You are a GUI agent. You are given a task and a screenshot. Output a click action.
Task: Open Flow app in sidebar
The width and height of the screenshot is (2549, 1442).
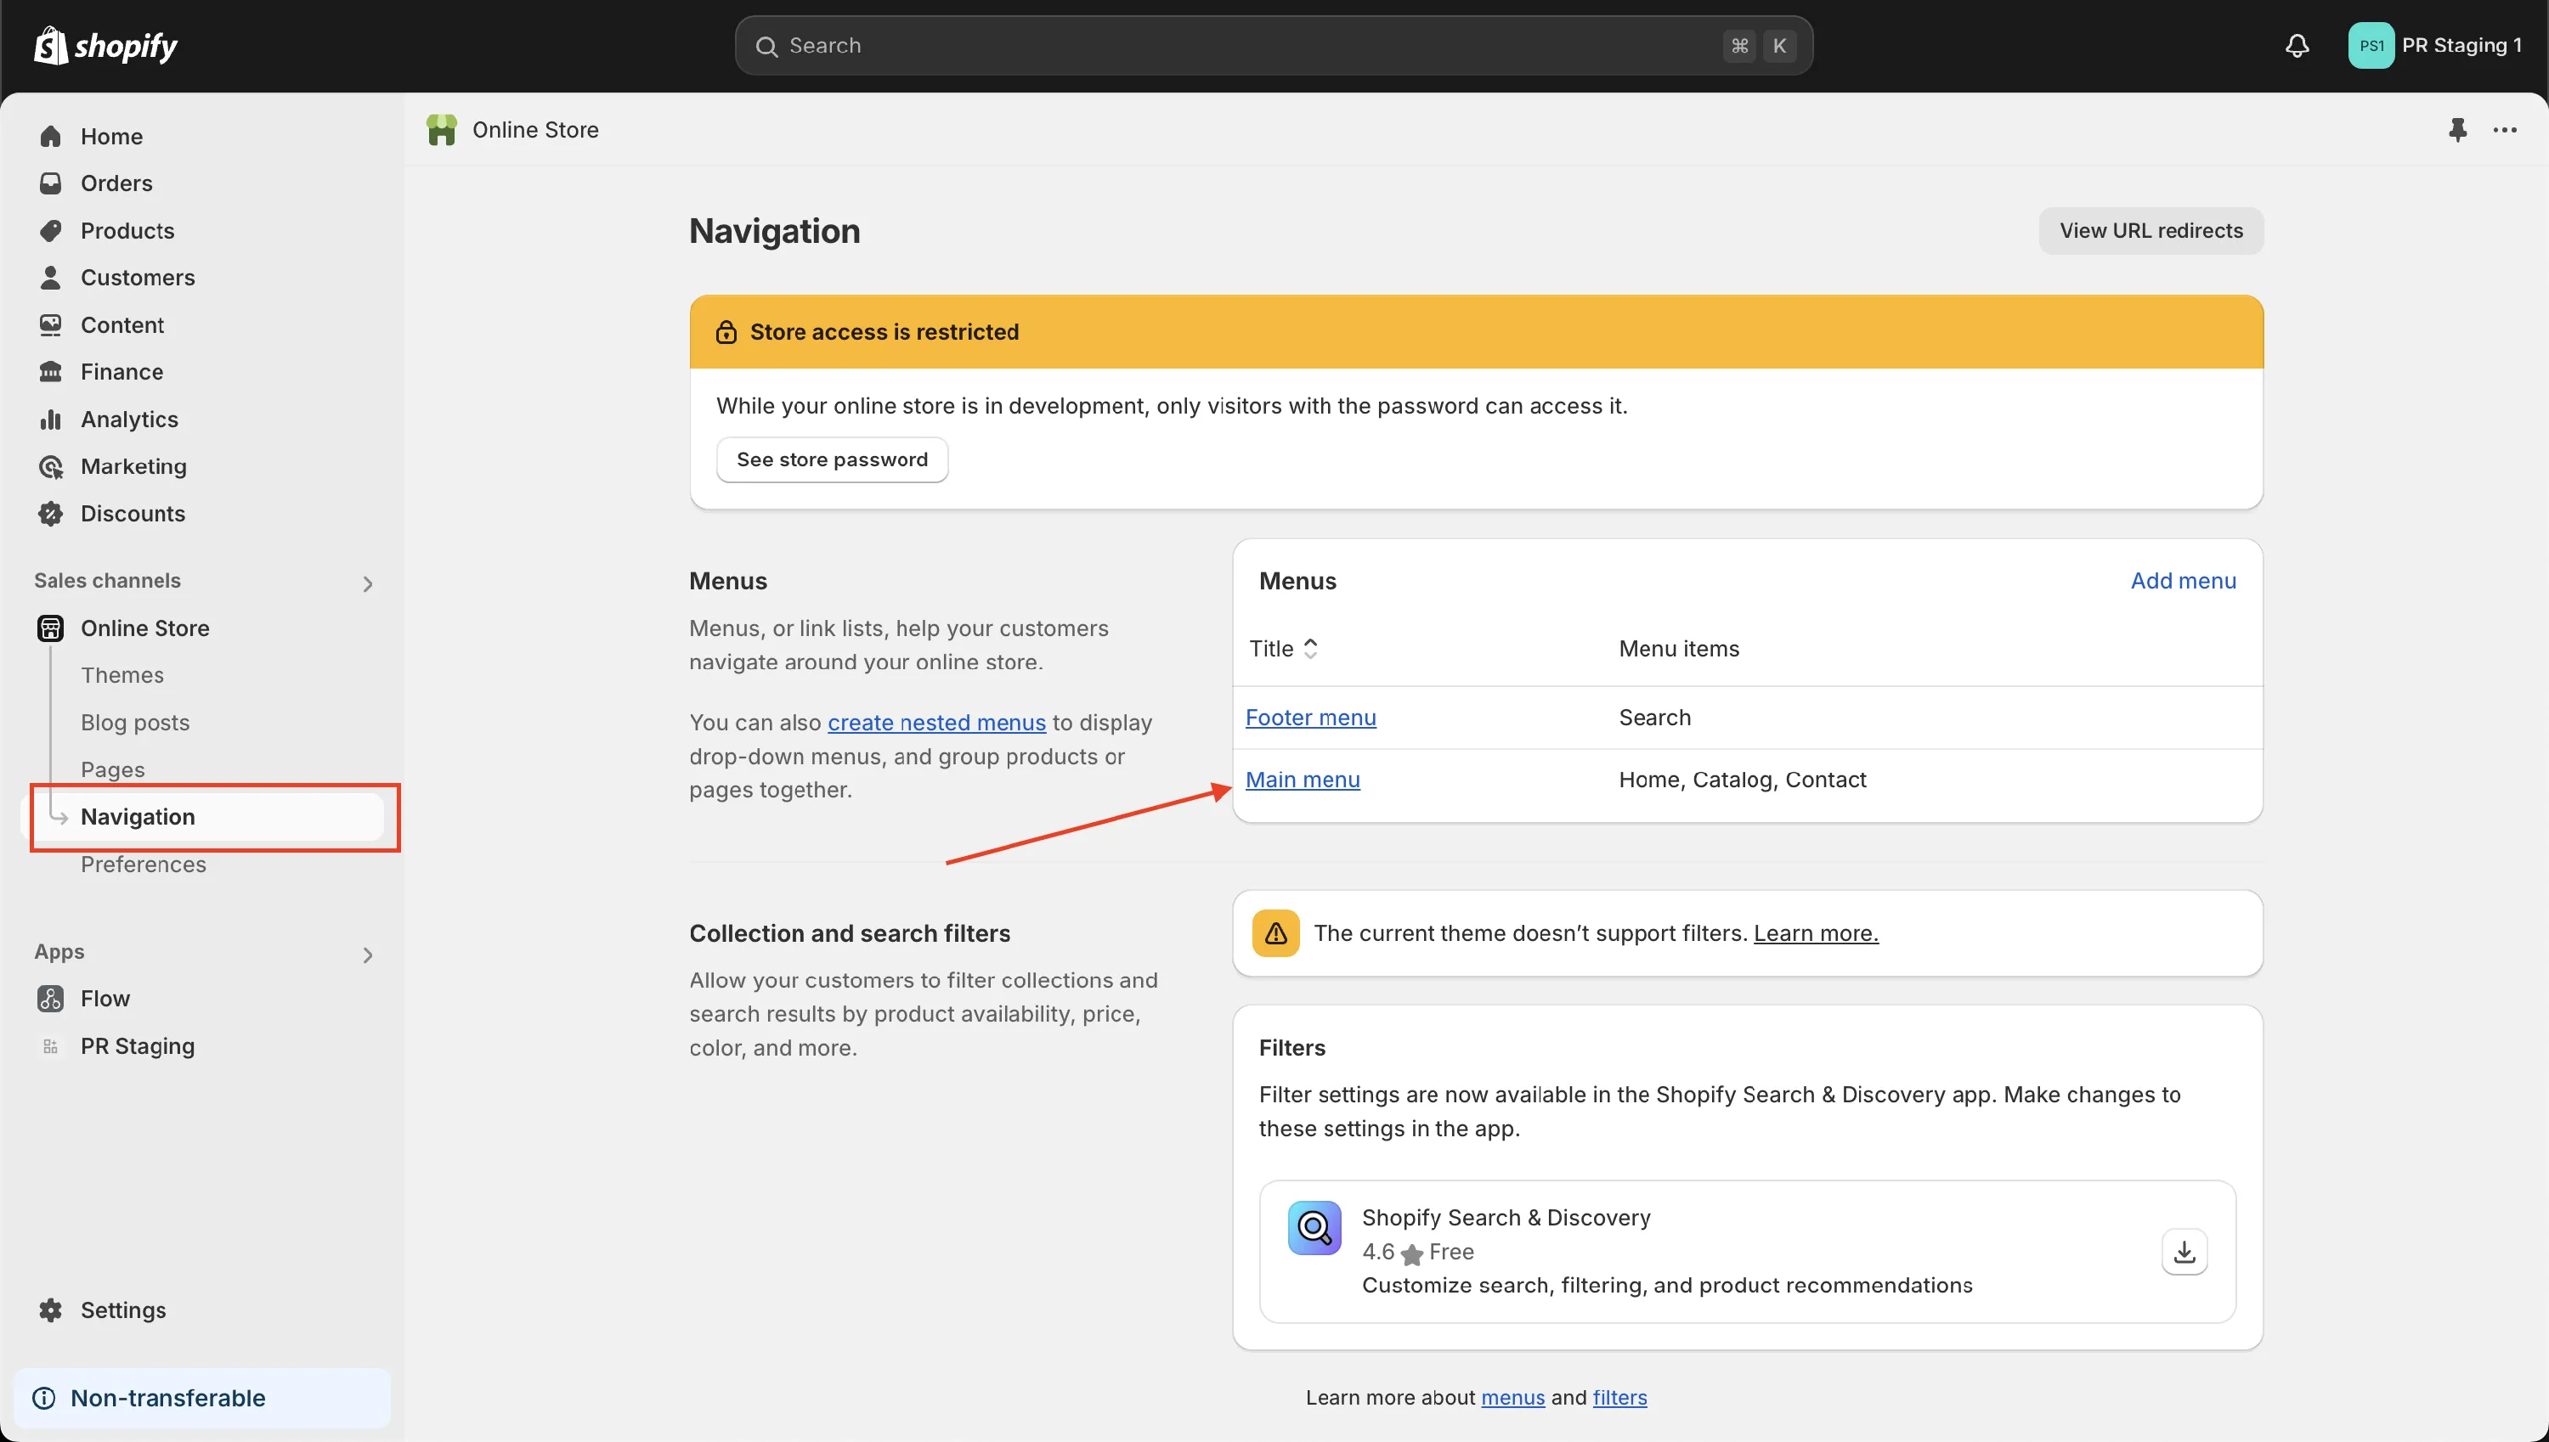[105, 999]
